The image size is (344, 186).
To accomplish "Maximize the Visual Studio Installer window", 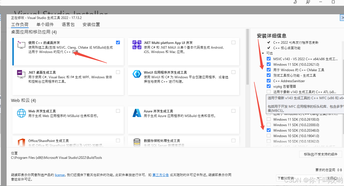I will click(x=333, y=2).
